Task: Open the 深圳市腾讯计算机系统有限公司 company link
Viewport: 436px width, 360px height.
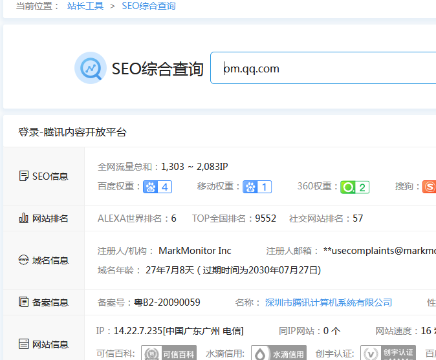Action: (329, 302)
